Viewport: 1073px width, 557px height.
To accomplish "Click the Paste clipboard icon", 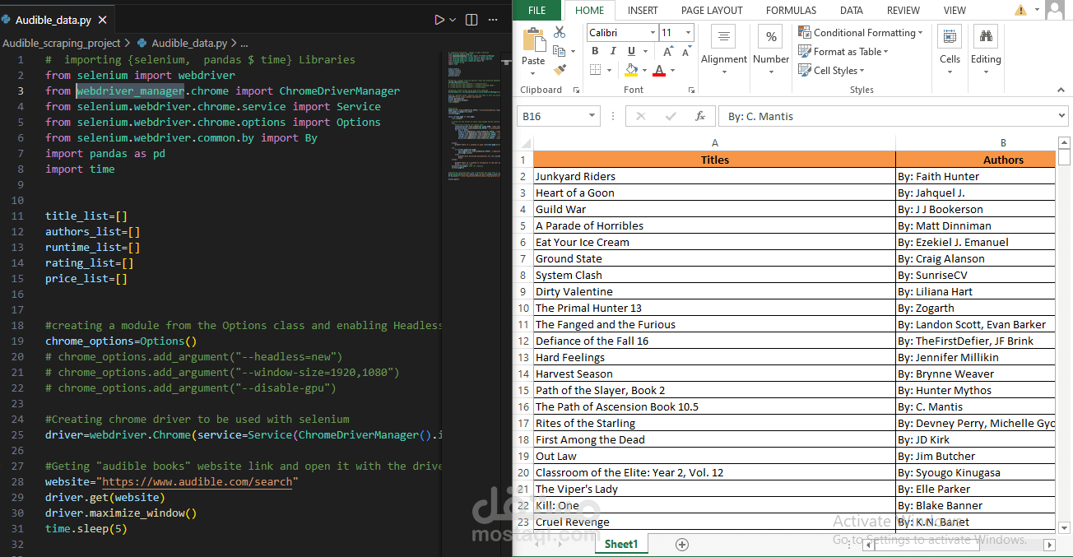I will click(x=533, y=40).
